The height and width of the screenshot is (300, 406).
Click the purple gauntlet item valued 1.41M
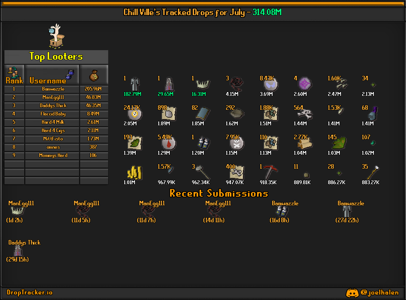[373, 113]
